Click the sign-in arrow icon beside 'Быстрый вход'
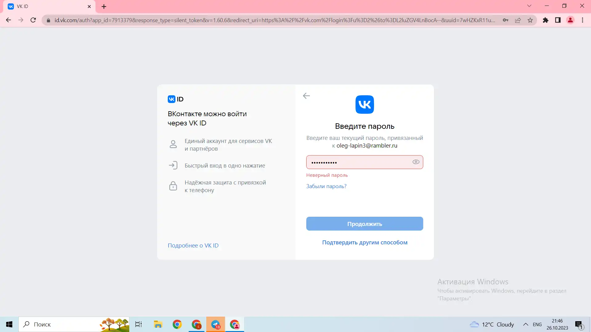The height and width of the screenshot is (332, 591). point(173,165)
